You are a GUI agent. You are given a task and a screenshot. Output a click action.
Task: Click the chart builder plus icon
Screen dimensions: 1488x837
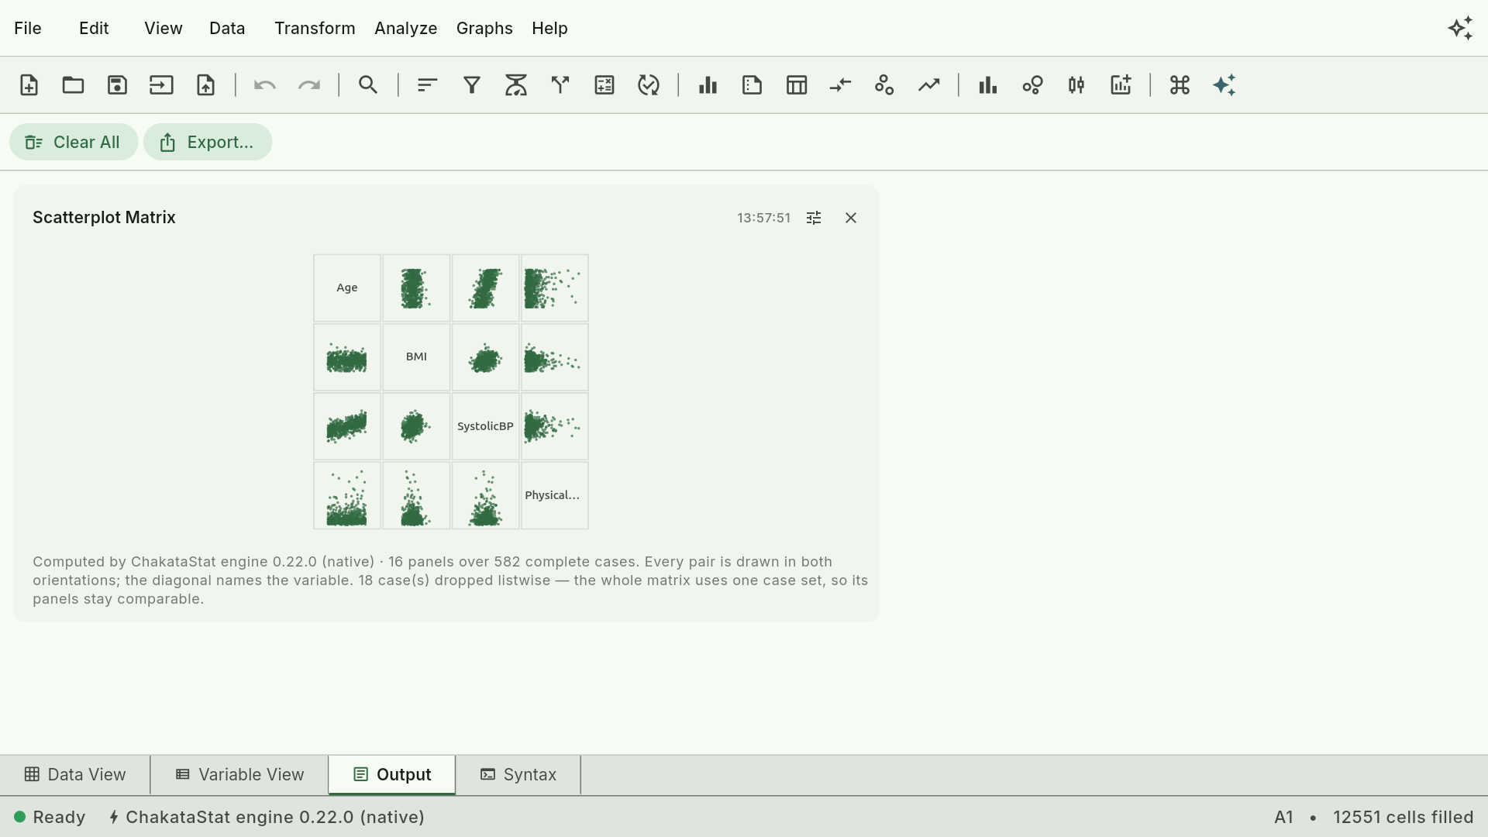tap(1121, 85)
